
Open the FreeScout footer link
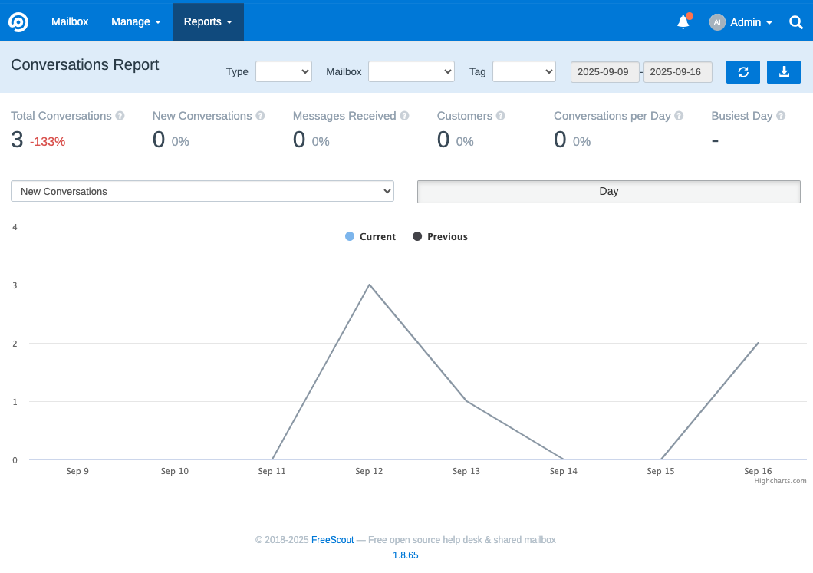pos(332,540)
